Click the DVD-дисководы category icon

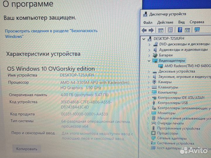pos(155,44)
